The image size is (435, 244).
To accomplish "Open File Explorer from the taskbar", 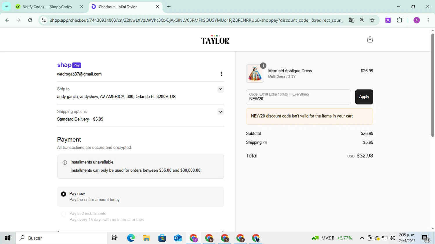I will tap(146, 238).
